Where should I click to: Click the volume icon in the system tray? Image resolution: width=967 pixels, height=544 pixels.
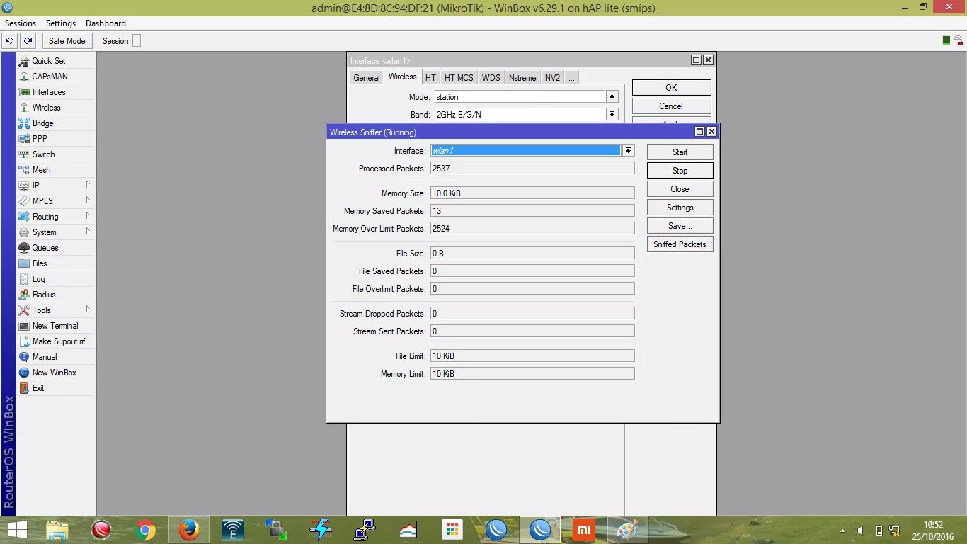tap(861, 531)
